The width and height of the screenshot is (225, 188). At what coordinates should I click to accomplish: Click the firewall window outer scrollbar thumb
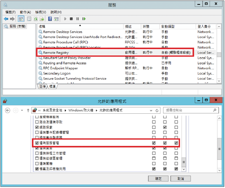coord(219,149)
